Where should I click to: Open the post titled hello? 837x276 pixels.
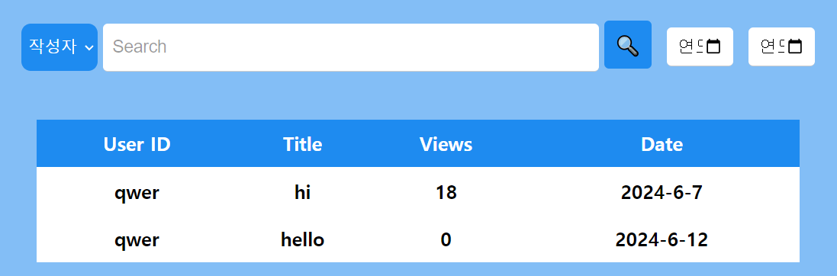[x=303, y=239]
